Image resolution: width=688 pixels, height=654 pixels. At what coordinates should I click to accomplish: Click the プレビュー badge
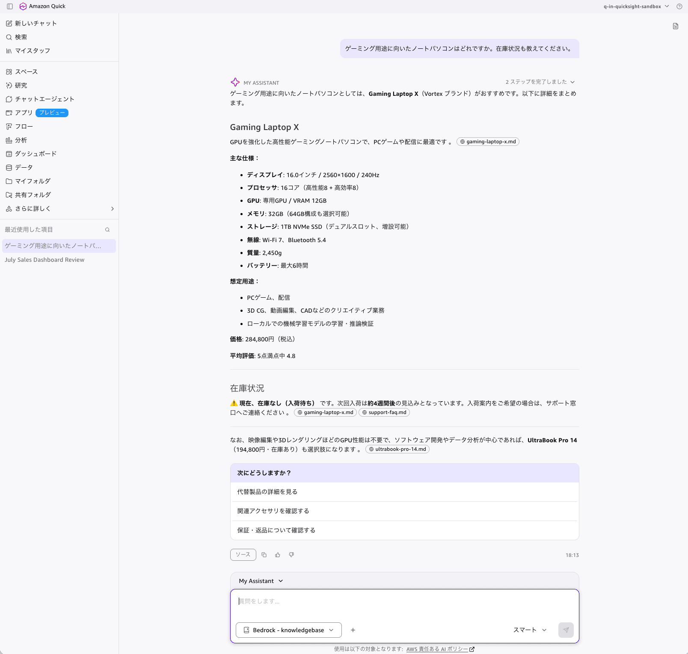(x=52, y=113)
